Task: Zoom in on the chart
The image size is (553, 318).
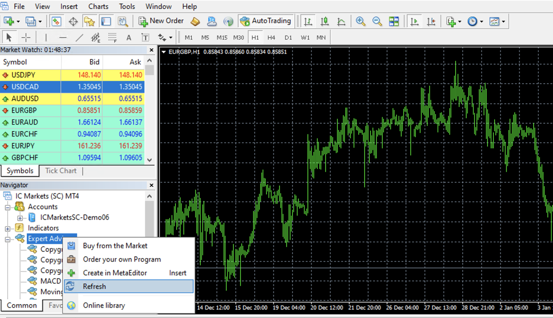Action: click(361, 21)
